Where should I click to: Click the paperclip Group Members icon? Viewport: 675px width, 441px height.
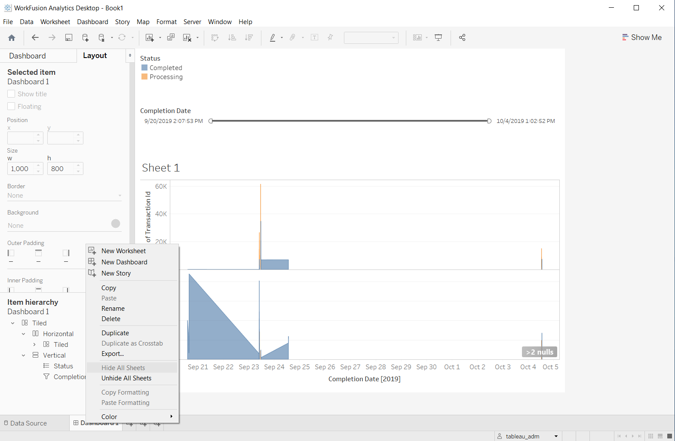coord(292,37)
